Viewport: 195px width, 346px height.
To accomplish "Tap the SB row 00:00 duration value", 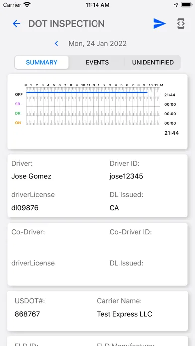I will coord(170,104).
